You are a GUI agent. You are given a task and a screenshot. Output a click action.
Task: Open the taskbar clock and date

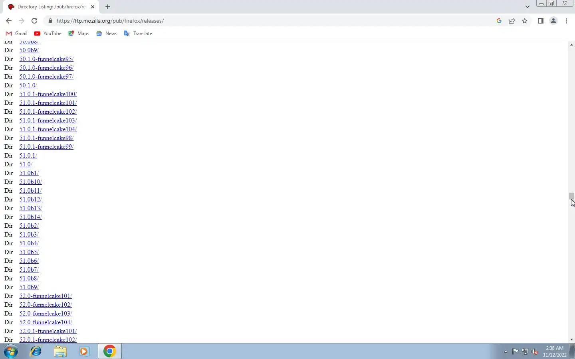click(555, 351)
